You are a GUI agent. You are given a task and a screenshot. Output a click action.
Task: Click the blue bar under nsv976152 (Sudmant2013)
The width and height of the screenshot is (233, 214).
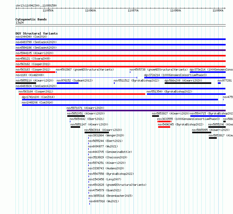pyautogui.click(x=68, y=83)
